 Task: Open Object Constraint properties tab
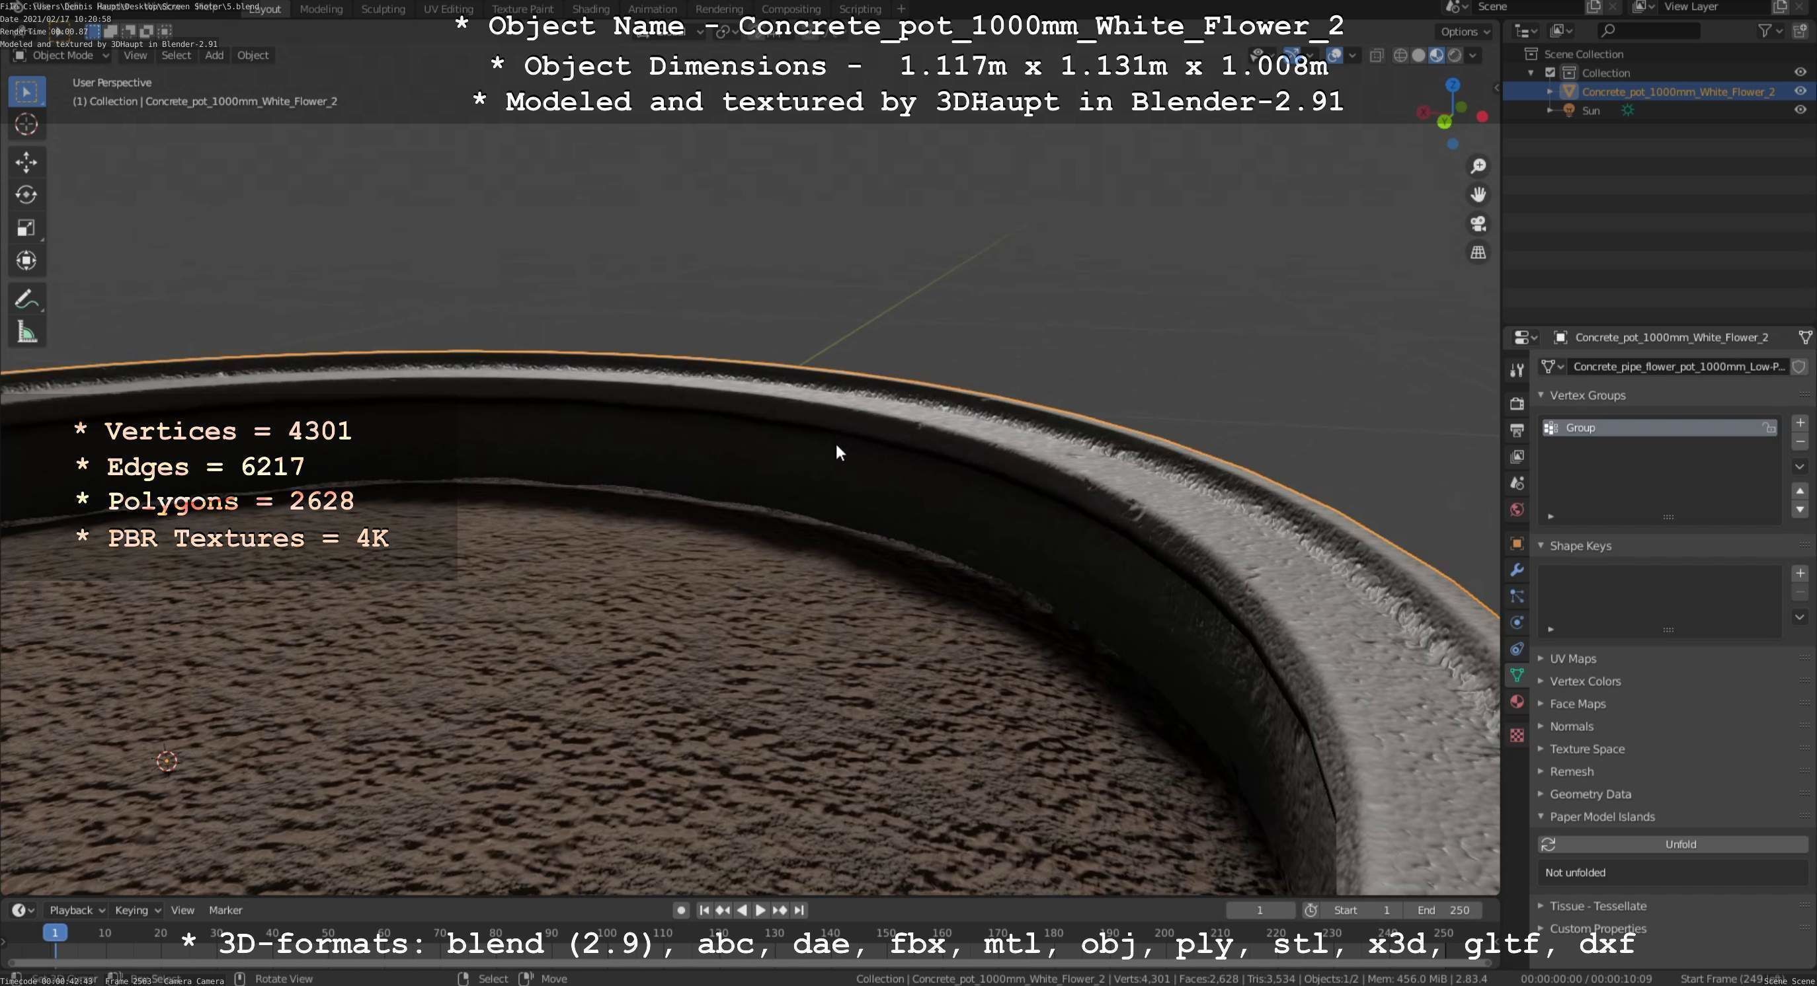coord(1517,649)
